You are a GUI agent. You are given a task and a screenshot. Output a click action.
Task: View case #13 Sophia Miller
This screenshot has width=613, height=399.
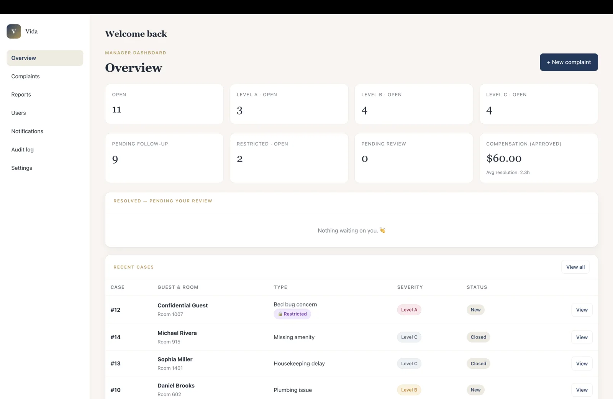(582, 364)
